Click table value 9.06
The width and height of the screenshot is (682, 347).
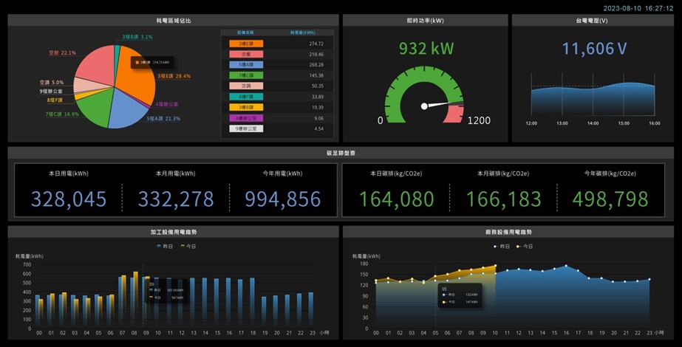tap(318, 118)
